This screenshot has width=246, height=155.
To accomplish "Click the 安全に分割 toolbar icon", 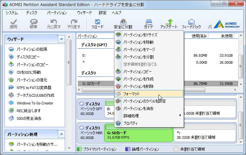I will point(123,24).
